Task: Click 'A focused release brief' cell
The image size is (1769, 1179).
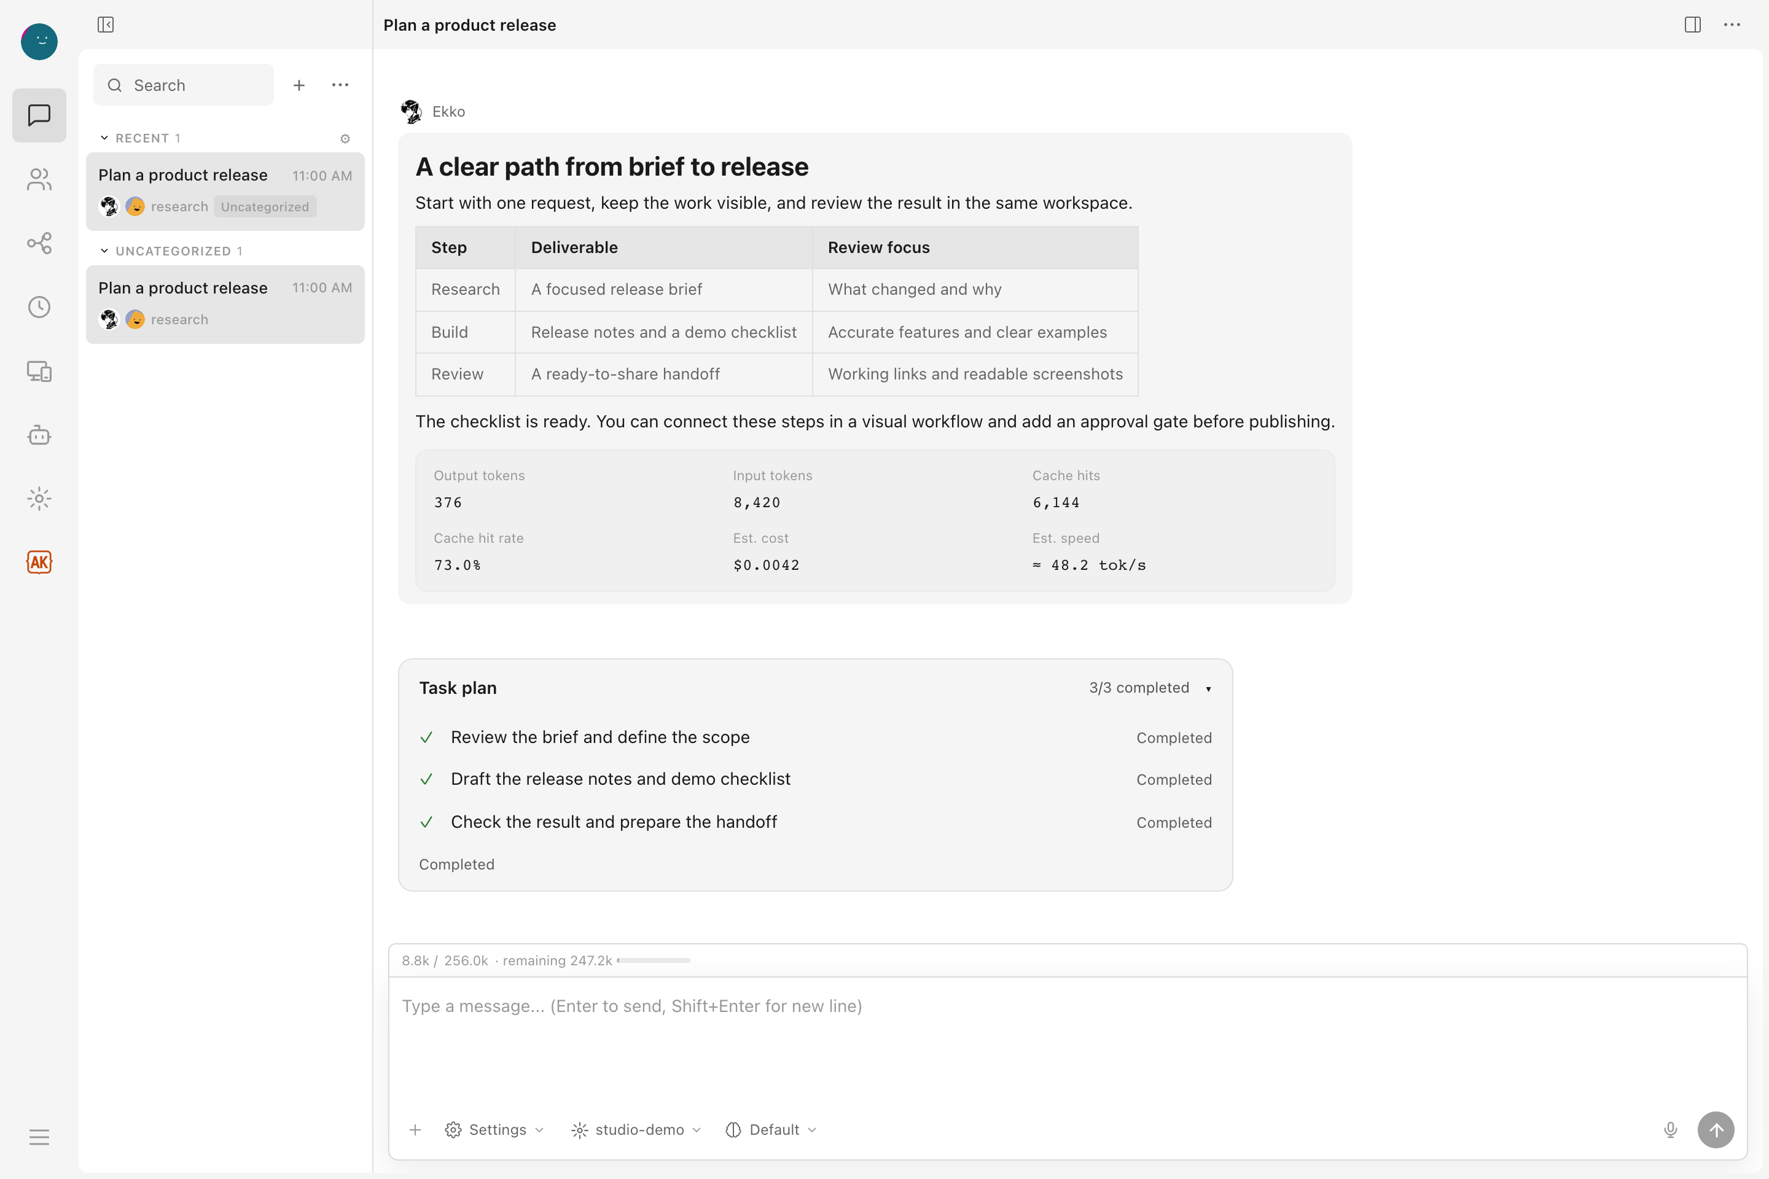Action: 663,289
